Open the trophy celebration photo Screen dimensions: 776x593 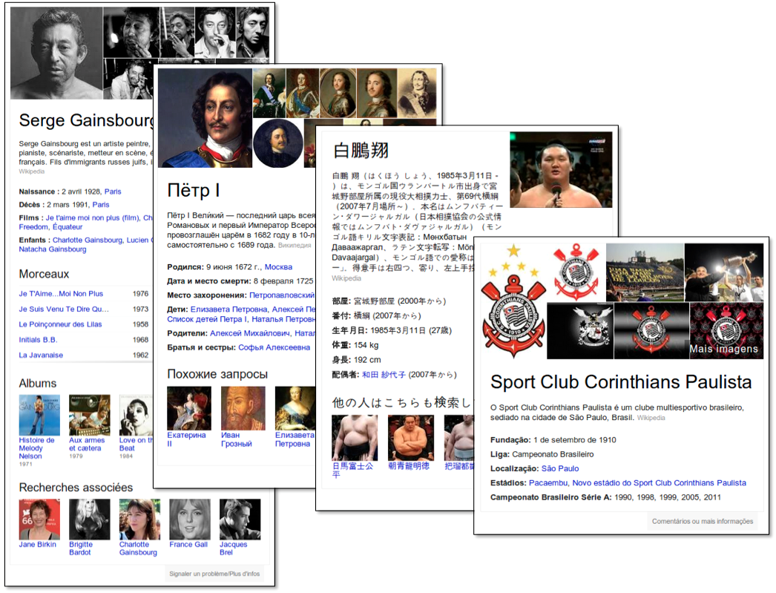724,272
